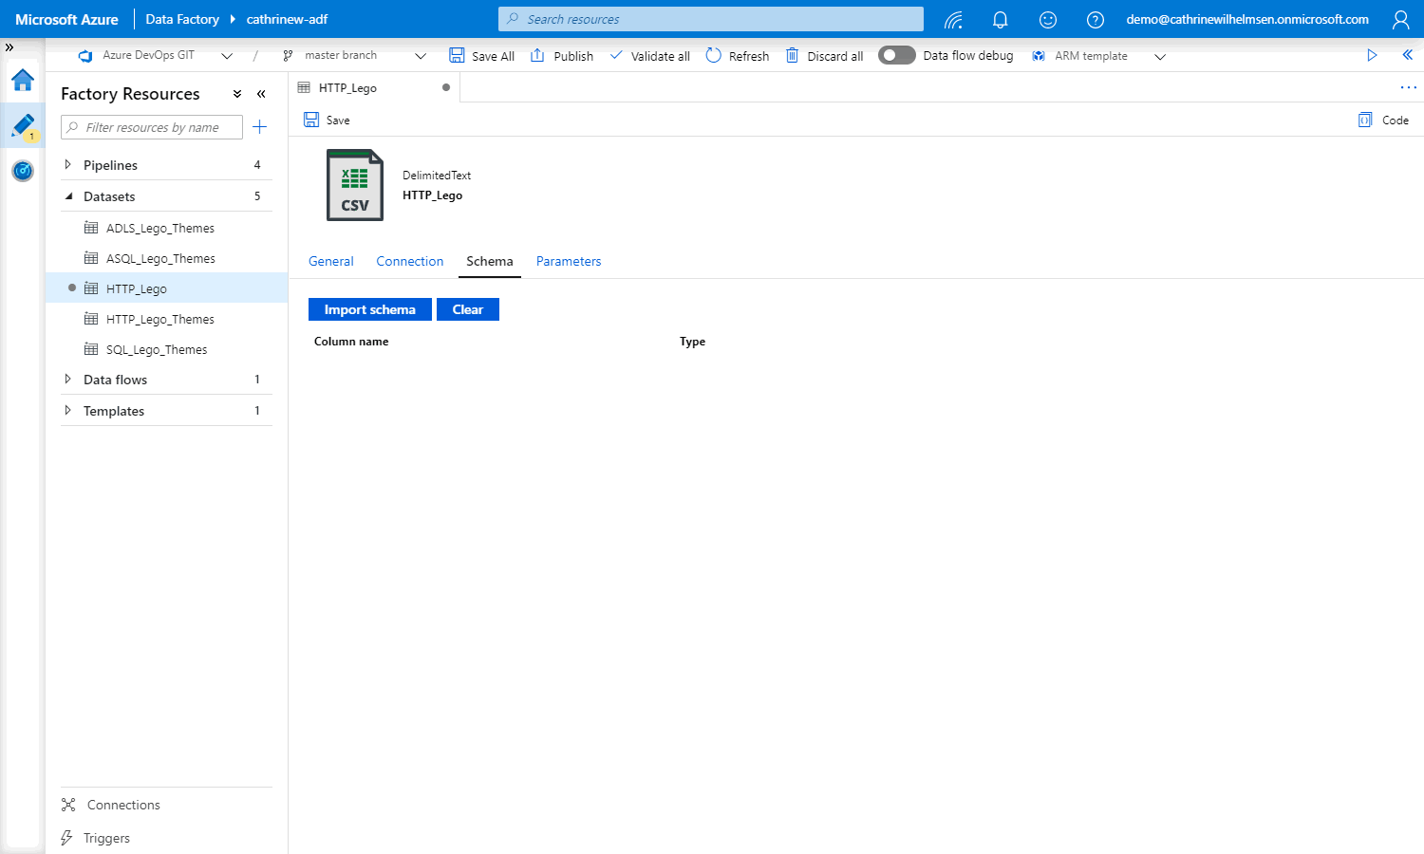Switch to the Parameters tab

568,261
